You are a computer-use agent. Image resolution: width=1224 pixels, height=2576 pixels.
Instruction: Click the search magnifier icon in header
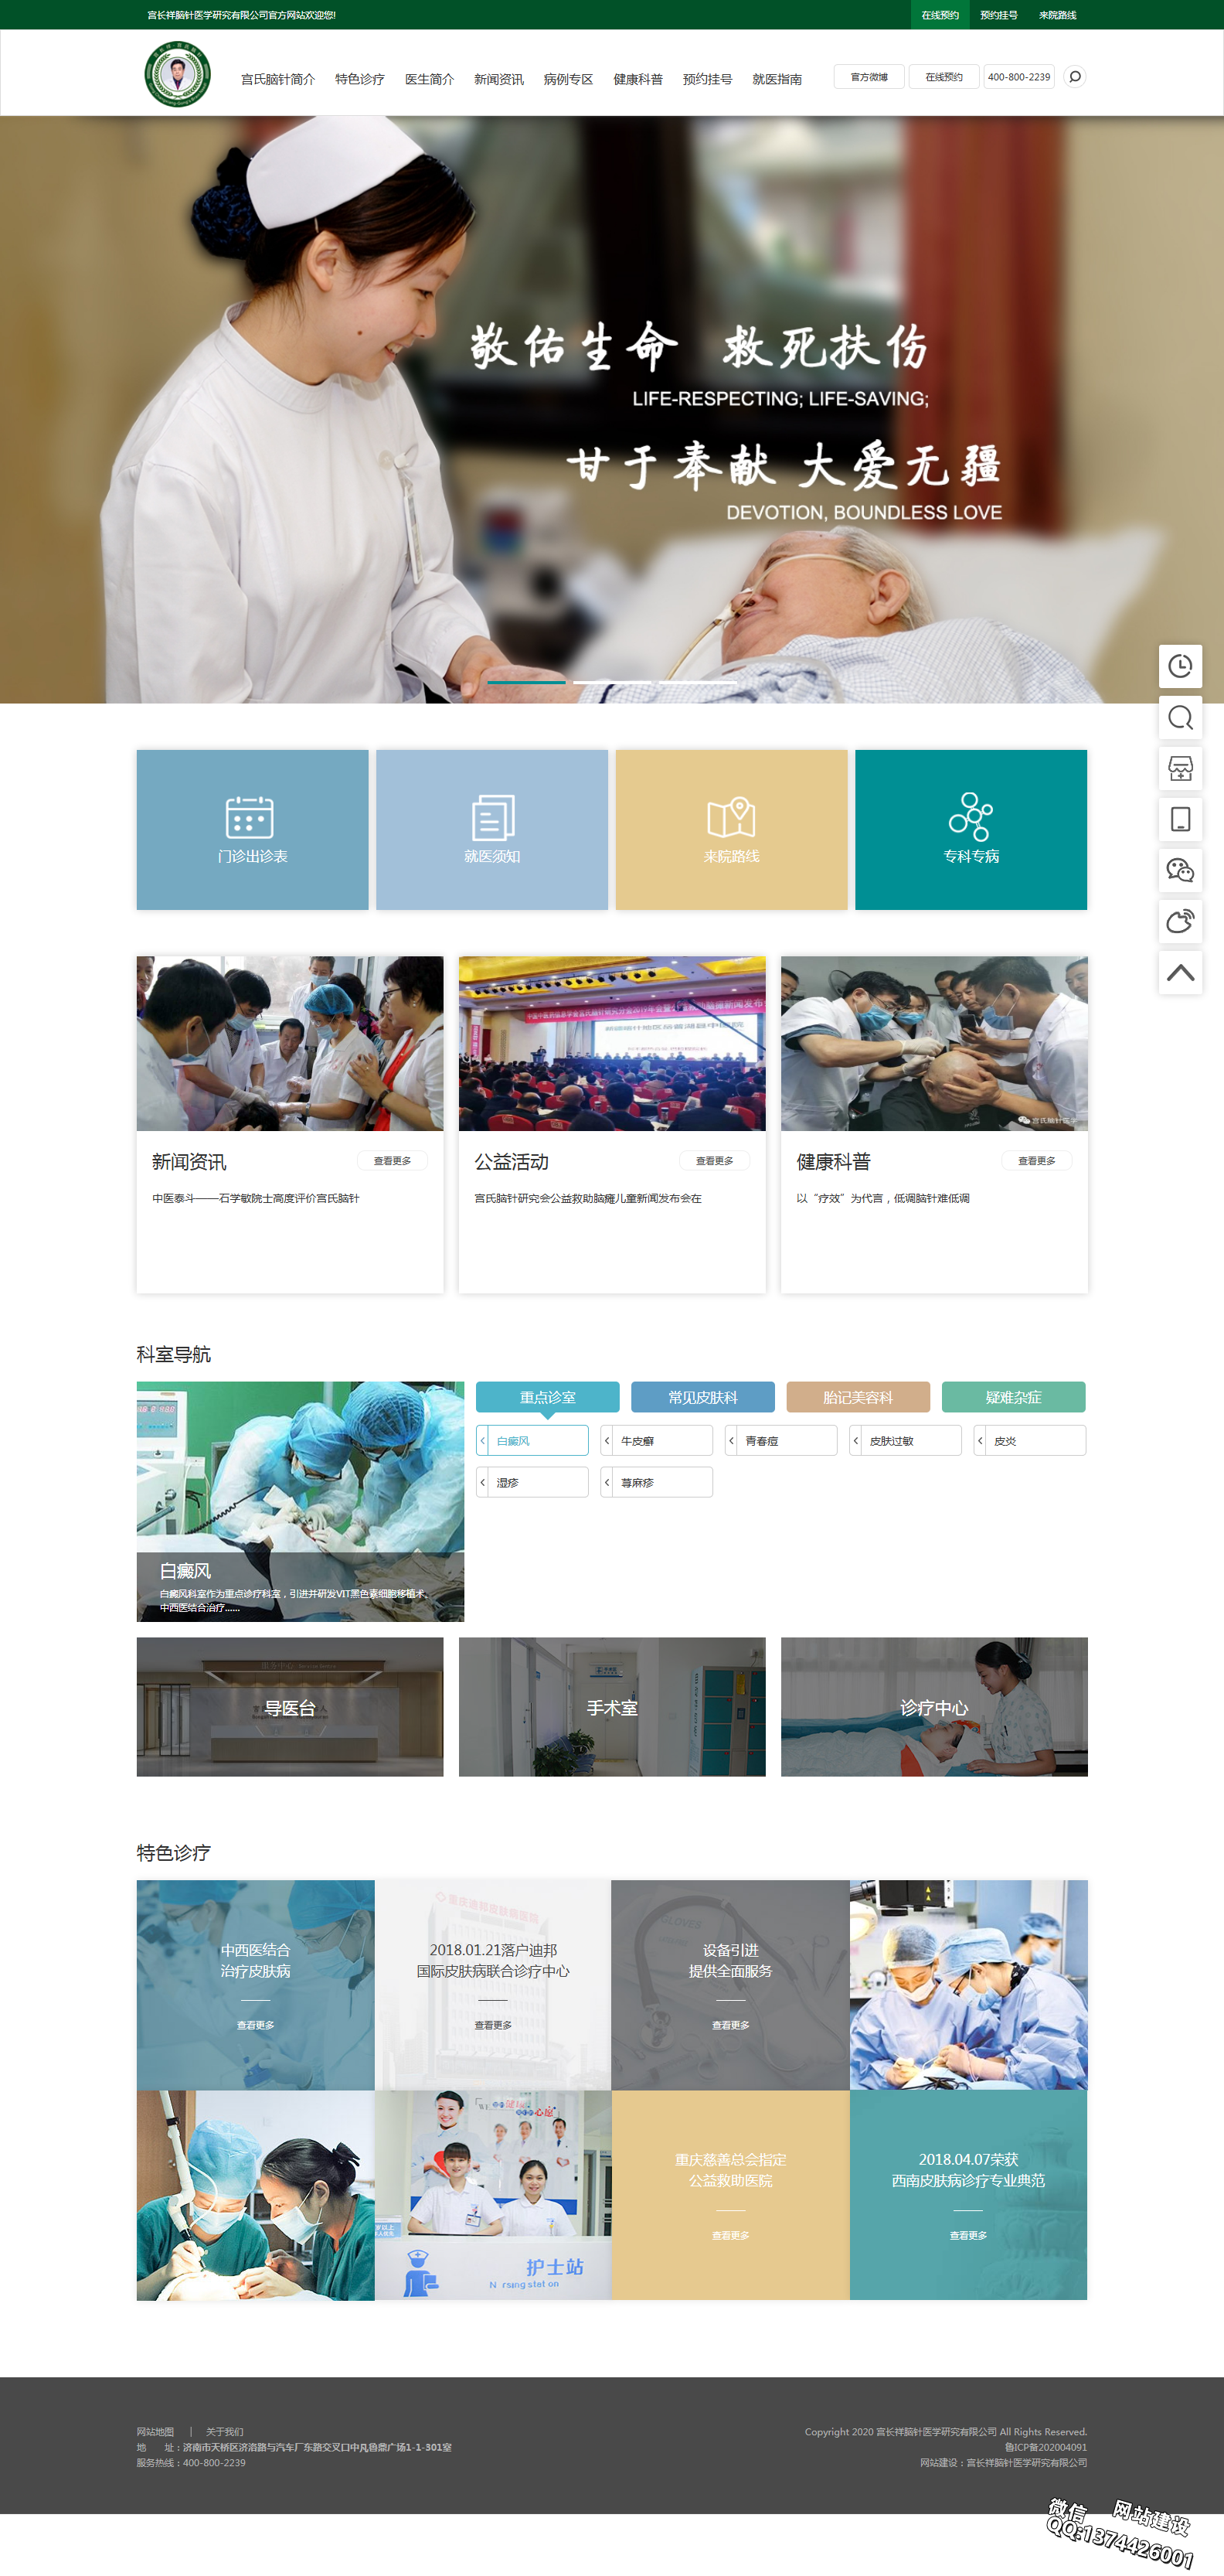[1074, 77]
